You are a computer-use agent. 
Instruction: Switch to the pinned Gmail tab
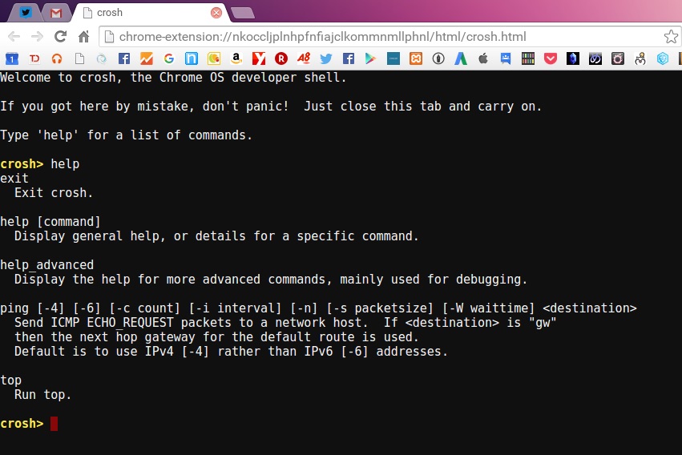click(x=56, y=13)
